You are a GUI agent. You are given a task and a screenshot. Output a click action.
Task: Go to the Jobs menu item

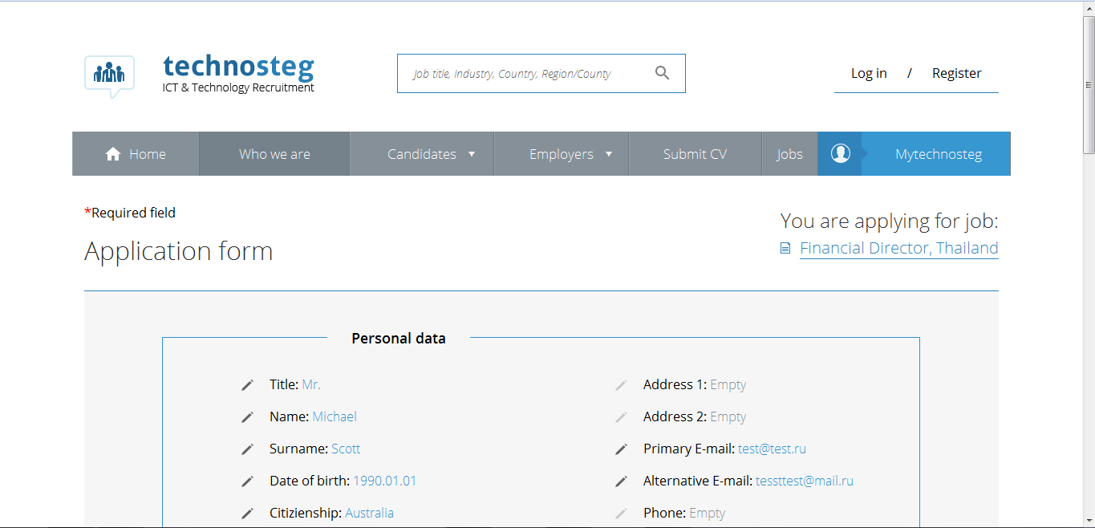coord(789,154)
